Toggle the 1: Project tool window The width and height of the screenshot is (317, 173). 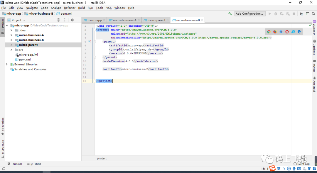tap(3, 27)
